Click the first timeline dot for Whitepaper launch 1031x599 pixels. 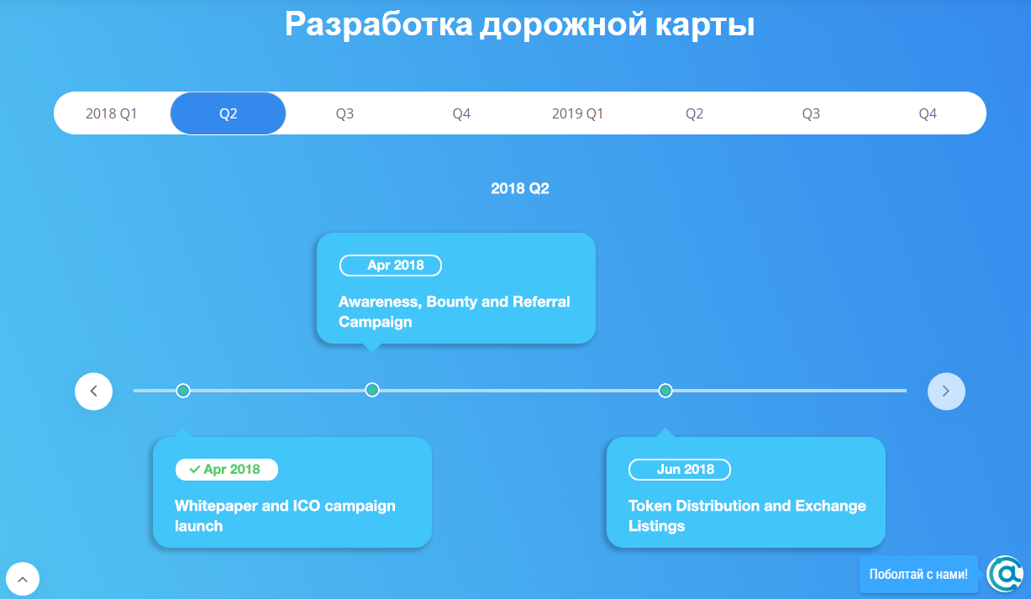(x=183, y=390)
